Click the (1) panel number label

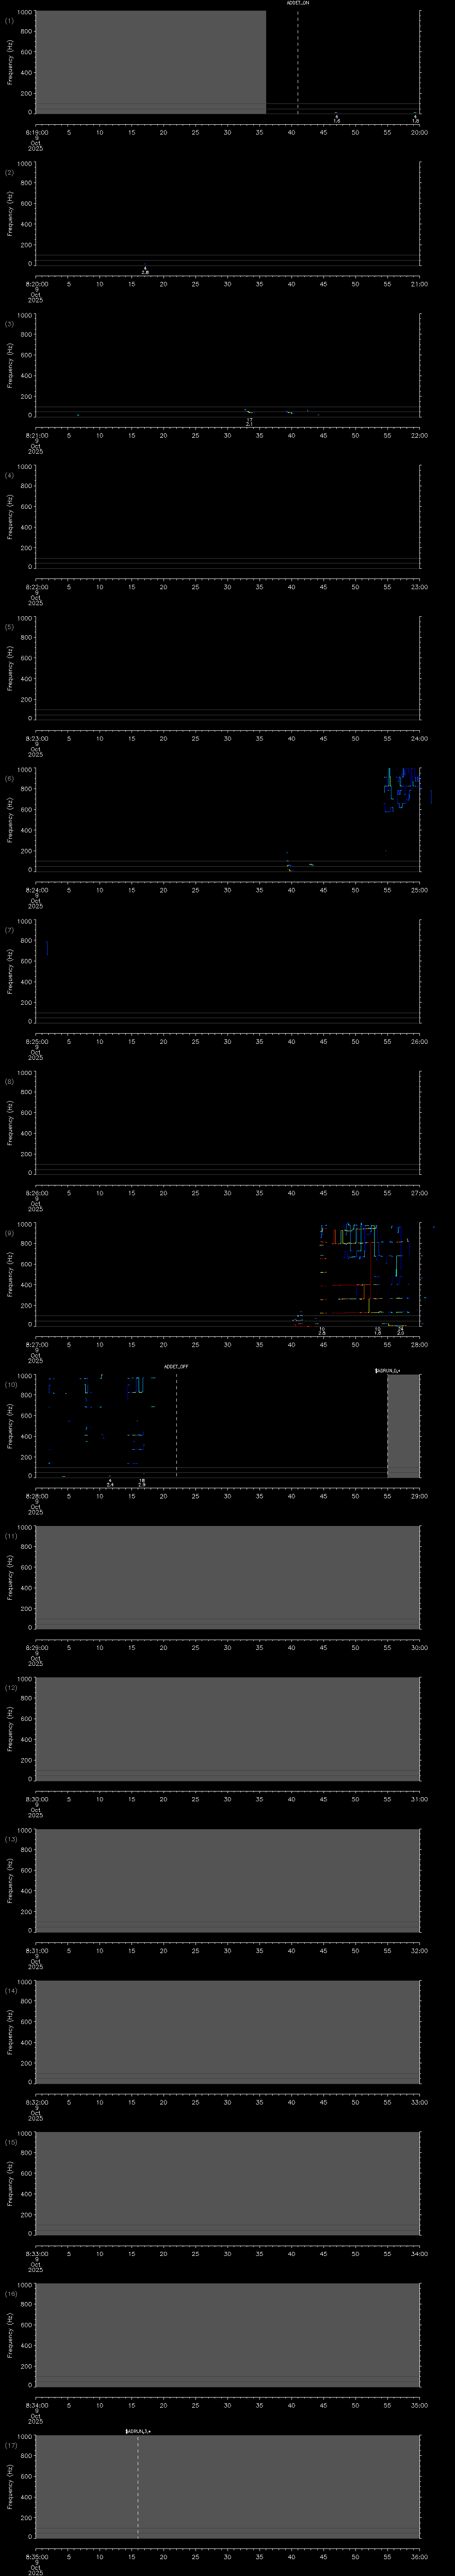point(10,20)
